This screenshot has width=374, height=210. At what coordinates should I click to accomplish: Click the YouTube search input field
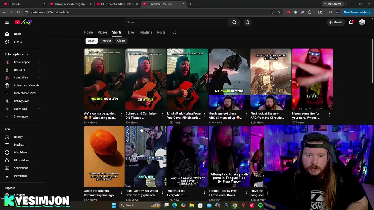[x=176, y=22]
